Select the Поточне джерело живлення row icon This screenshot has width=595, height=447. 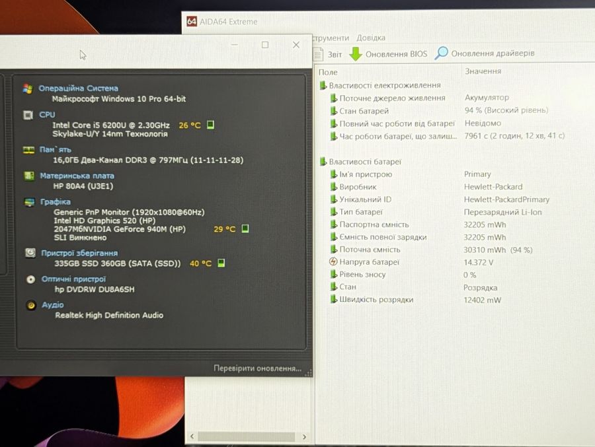pyautogui.click(x=334, y=98)
